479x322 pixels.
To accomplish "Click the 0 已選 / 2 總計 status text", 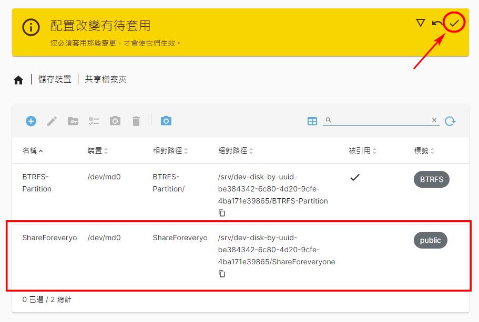I will (x=47, y=299).
